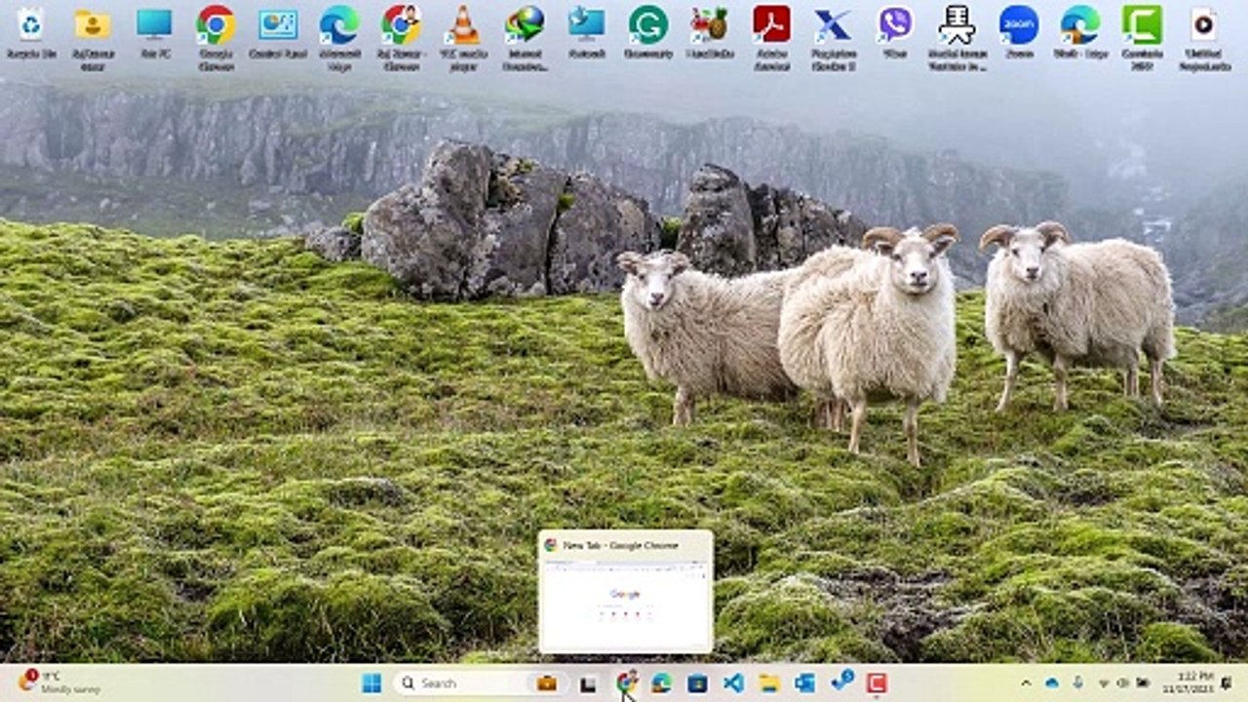The image size is (1248, 702).
Task: Open Outlook from the taskbar
Action: (x=805, y=683)
